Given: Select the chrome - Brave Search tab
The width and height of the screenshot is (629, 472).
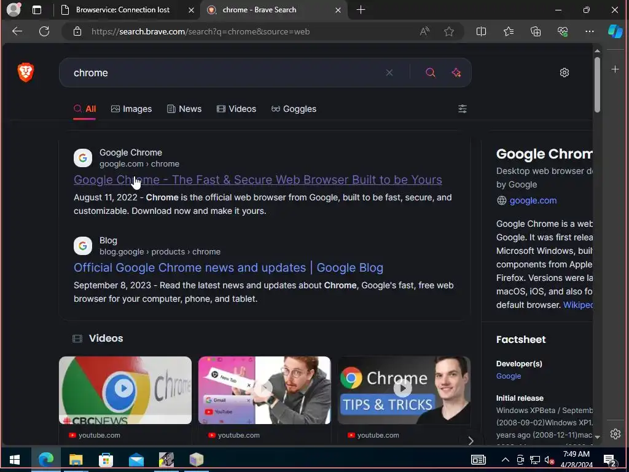Looking at the screenshot, I should [259, 10].
